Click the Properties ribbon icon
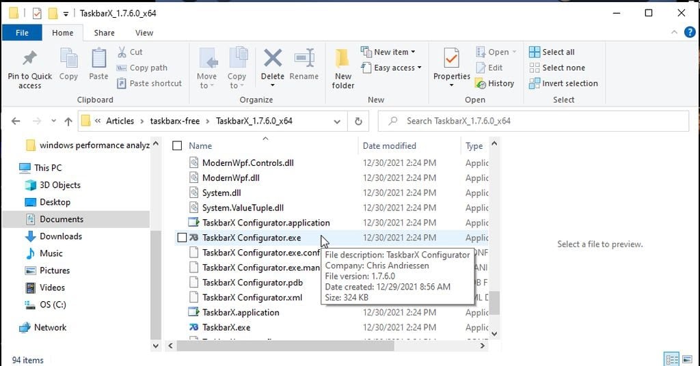700x366 pixels. (x=451, y=59)
